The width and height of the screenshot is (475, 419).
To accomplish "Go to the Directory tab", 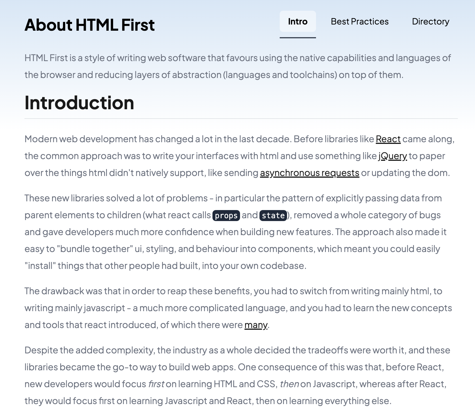I will pyautogui.click(x=431, y=22).
